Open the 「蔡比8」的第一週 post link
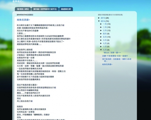The width and height of the screenshot is (151, 120). click(x=111, y=53)
